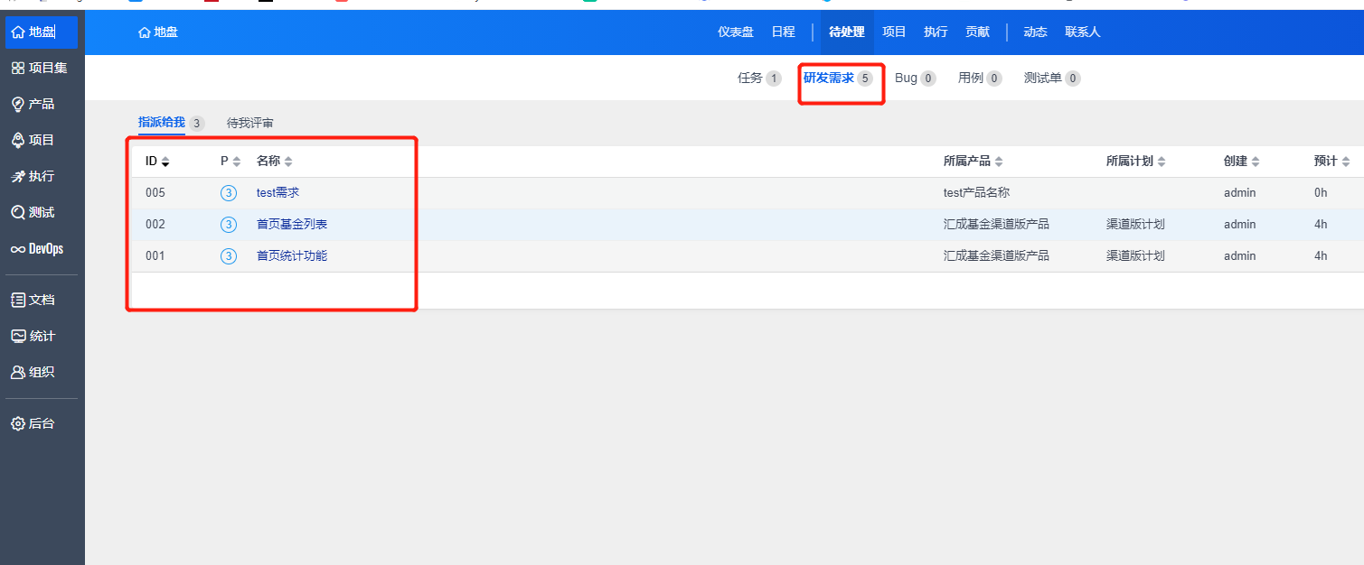
Task: Open 联系人 in top navigation
Action: [x=1083, y=32]
